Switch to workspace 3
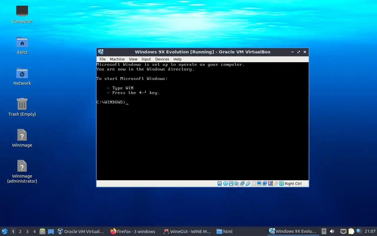 pos(27,232)
